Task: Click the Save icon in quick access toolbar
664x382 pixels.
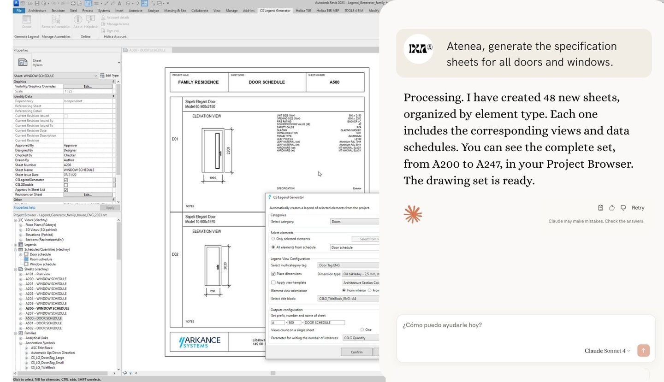Action: [36, 3]
